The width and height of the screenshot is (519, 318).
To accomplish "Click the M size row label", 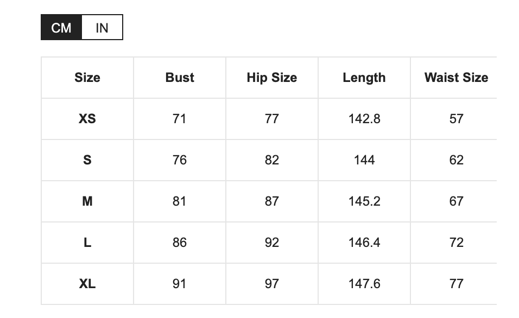I will point(87,201).
